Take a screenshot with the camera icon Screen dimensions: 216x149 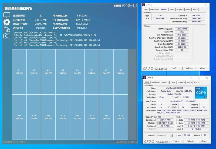(x=7, y=36)
